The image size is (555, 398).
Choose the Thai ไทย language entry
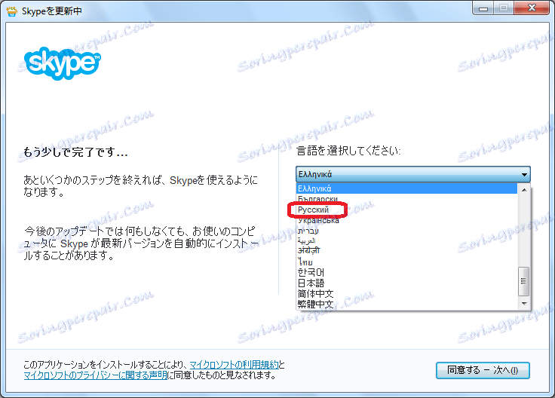coord(406,262)
